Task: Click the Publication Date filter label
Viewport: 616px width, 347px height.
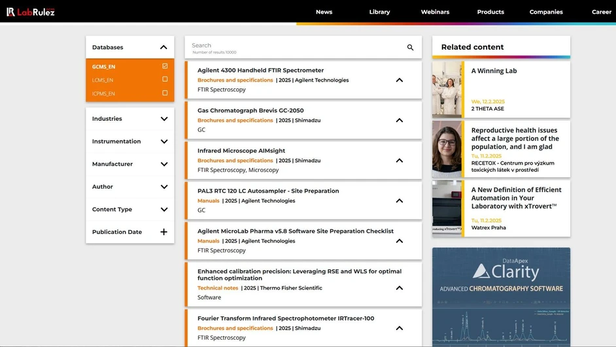Action: pyautogui.click(x=116, y=232)
